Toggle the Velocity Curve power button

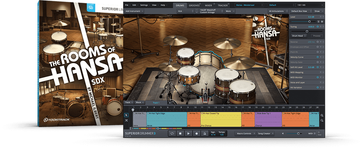(318, 57)
